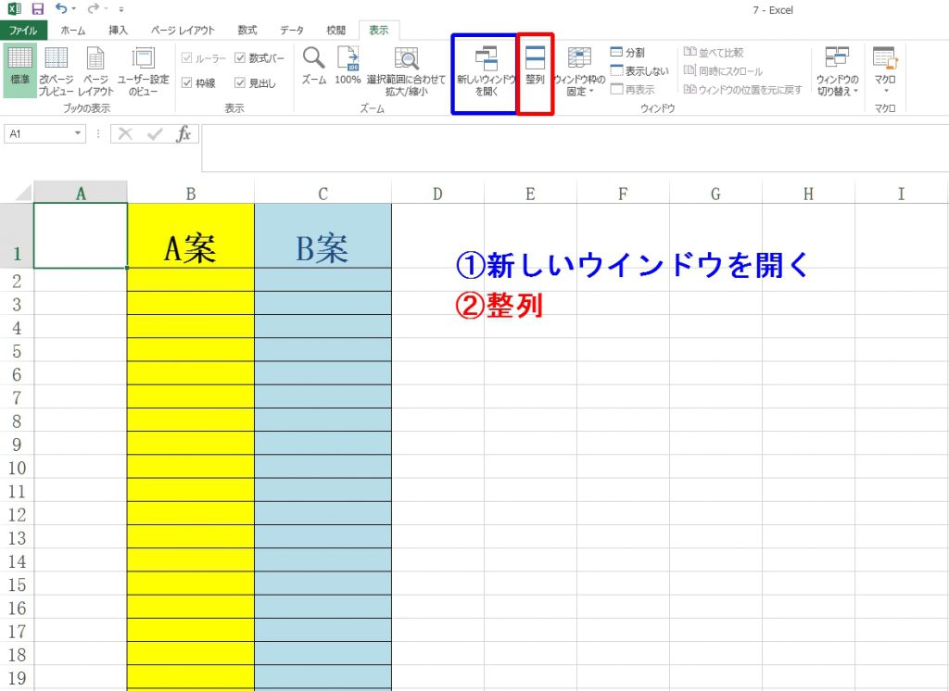
Task: Toggle the 枠線 gridlines checkbox
Action: pyautogui.click(x=187, y=83)
